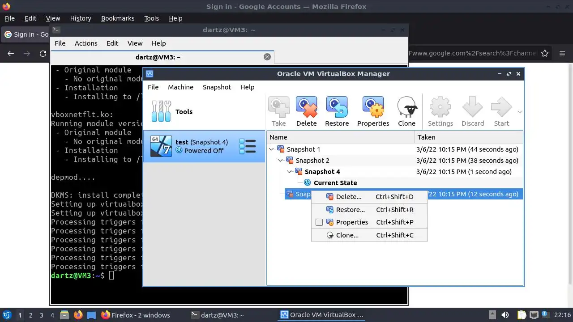The height and width of the screenshot is (322, 573).
Task: Choose Clone... from the context menu
Action: pyautogui.click(x=369, y=235)
